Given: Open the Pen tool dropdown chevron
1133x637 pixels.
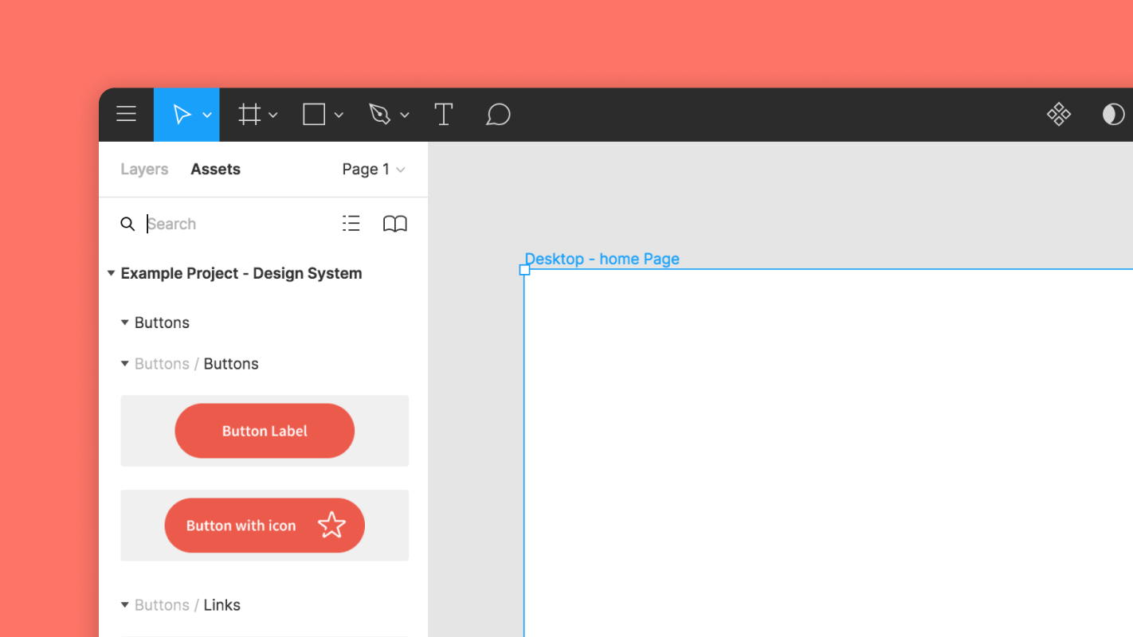Looking at the screenshot, I should pos(405,115).
